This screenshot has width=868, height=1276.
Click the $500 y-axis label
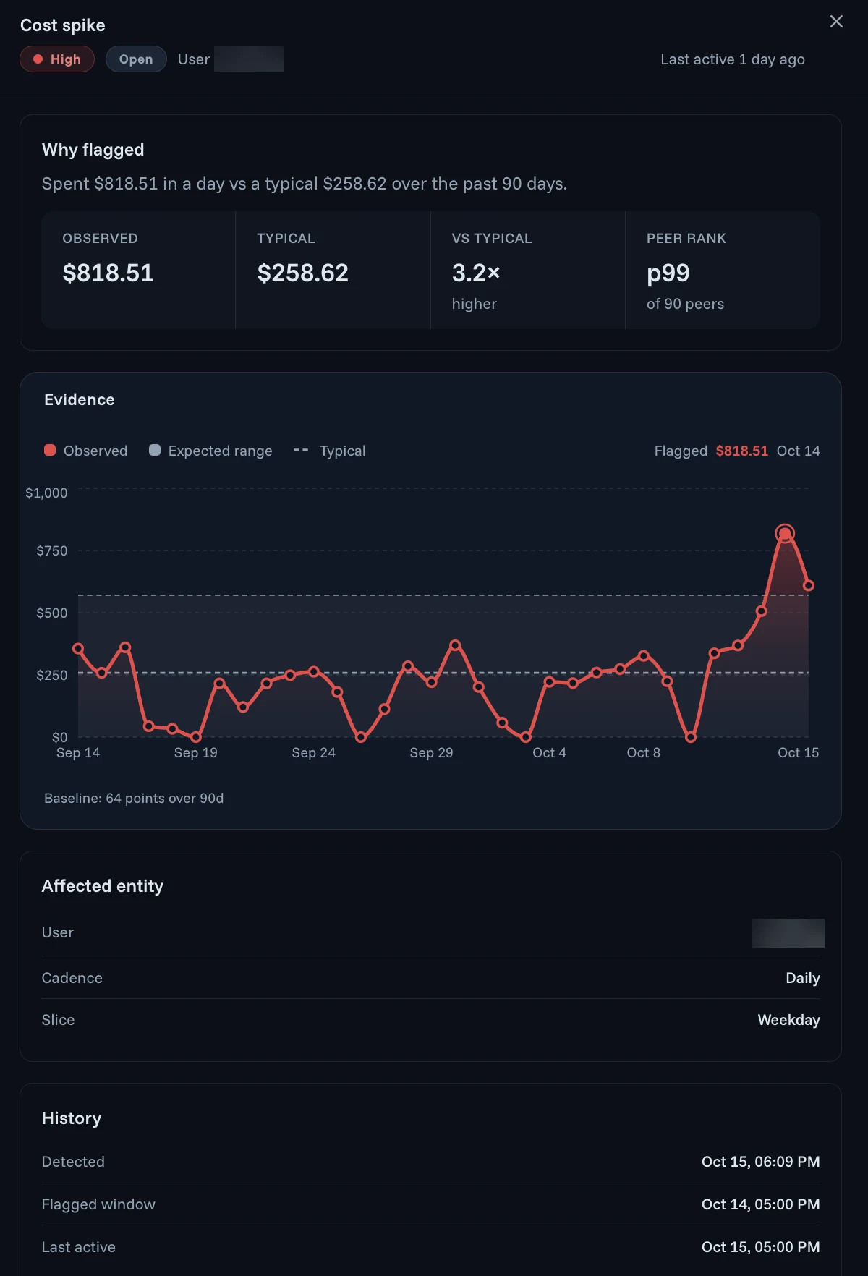(52, 613)
